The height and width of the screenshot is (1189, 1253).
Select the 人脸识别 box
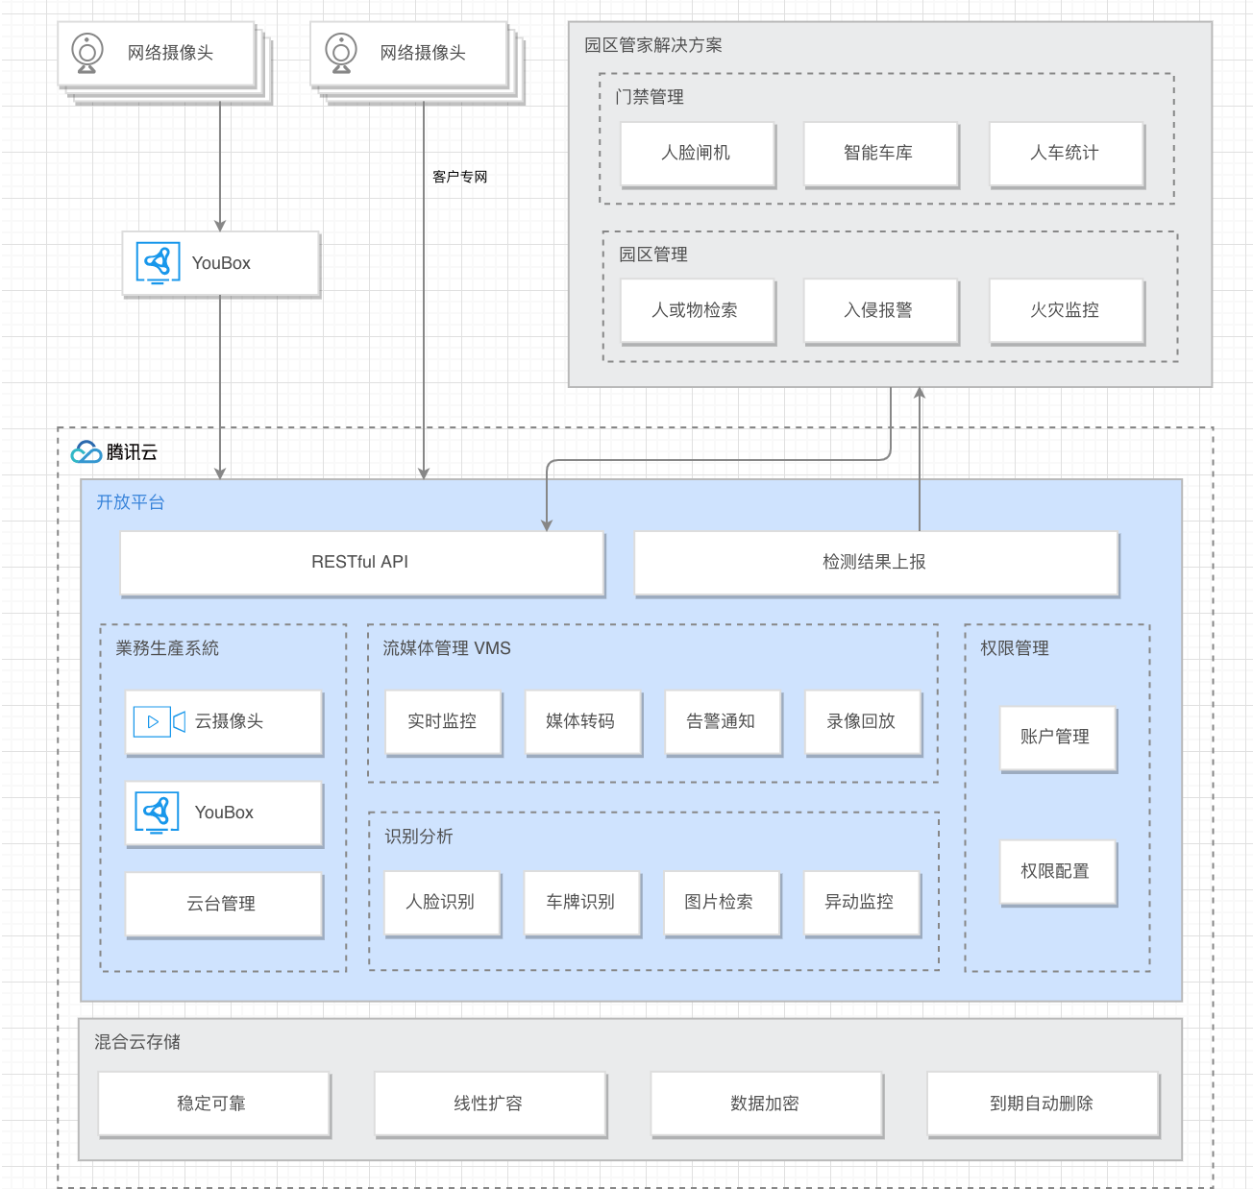pyautogui.click(x=441, y=903)
